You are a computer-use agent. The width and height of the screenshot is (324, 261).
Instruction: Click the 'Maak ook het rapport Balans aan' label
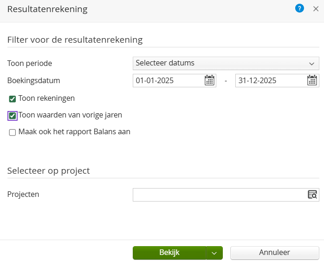pyautogui.click(x=74, y=131)
